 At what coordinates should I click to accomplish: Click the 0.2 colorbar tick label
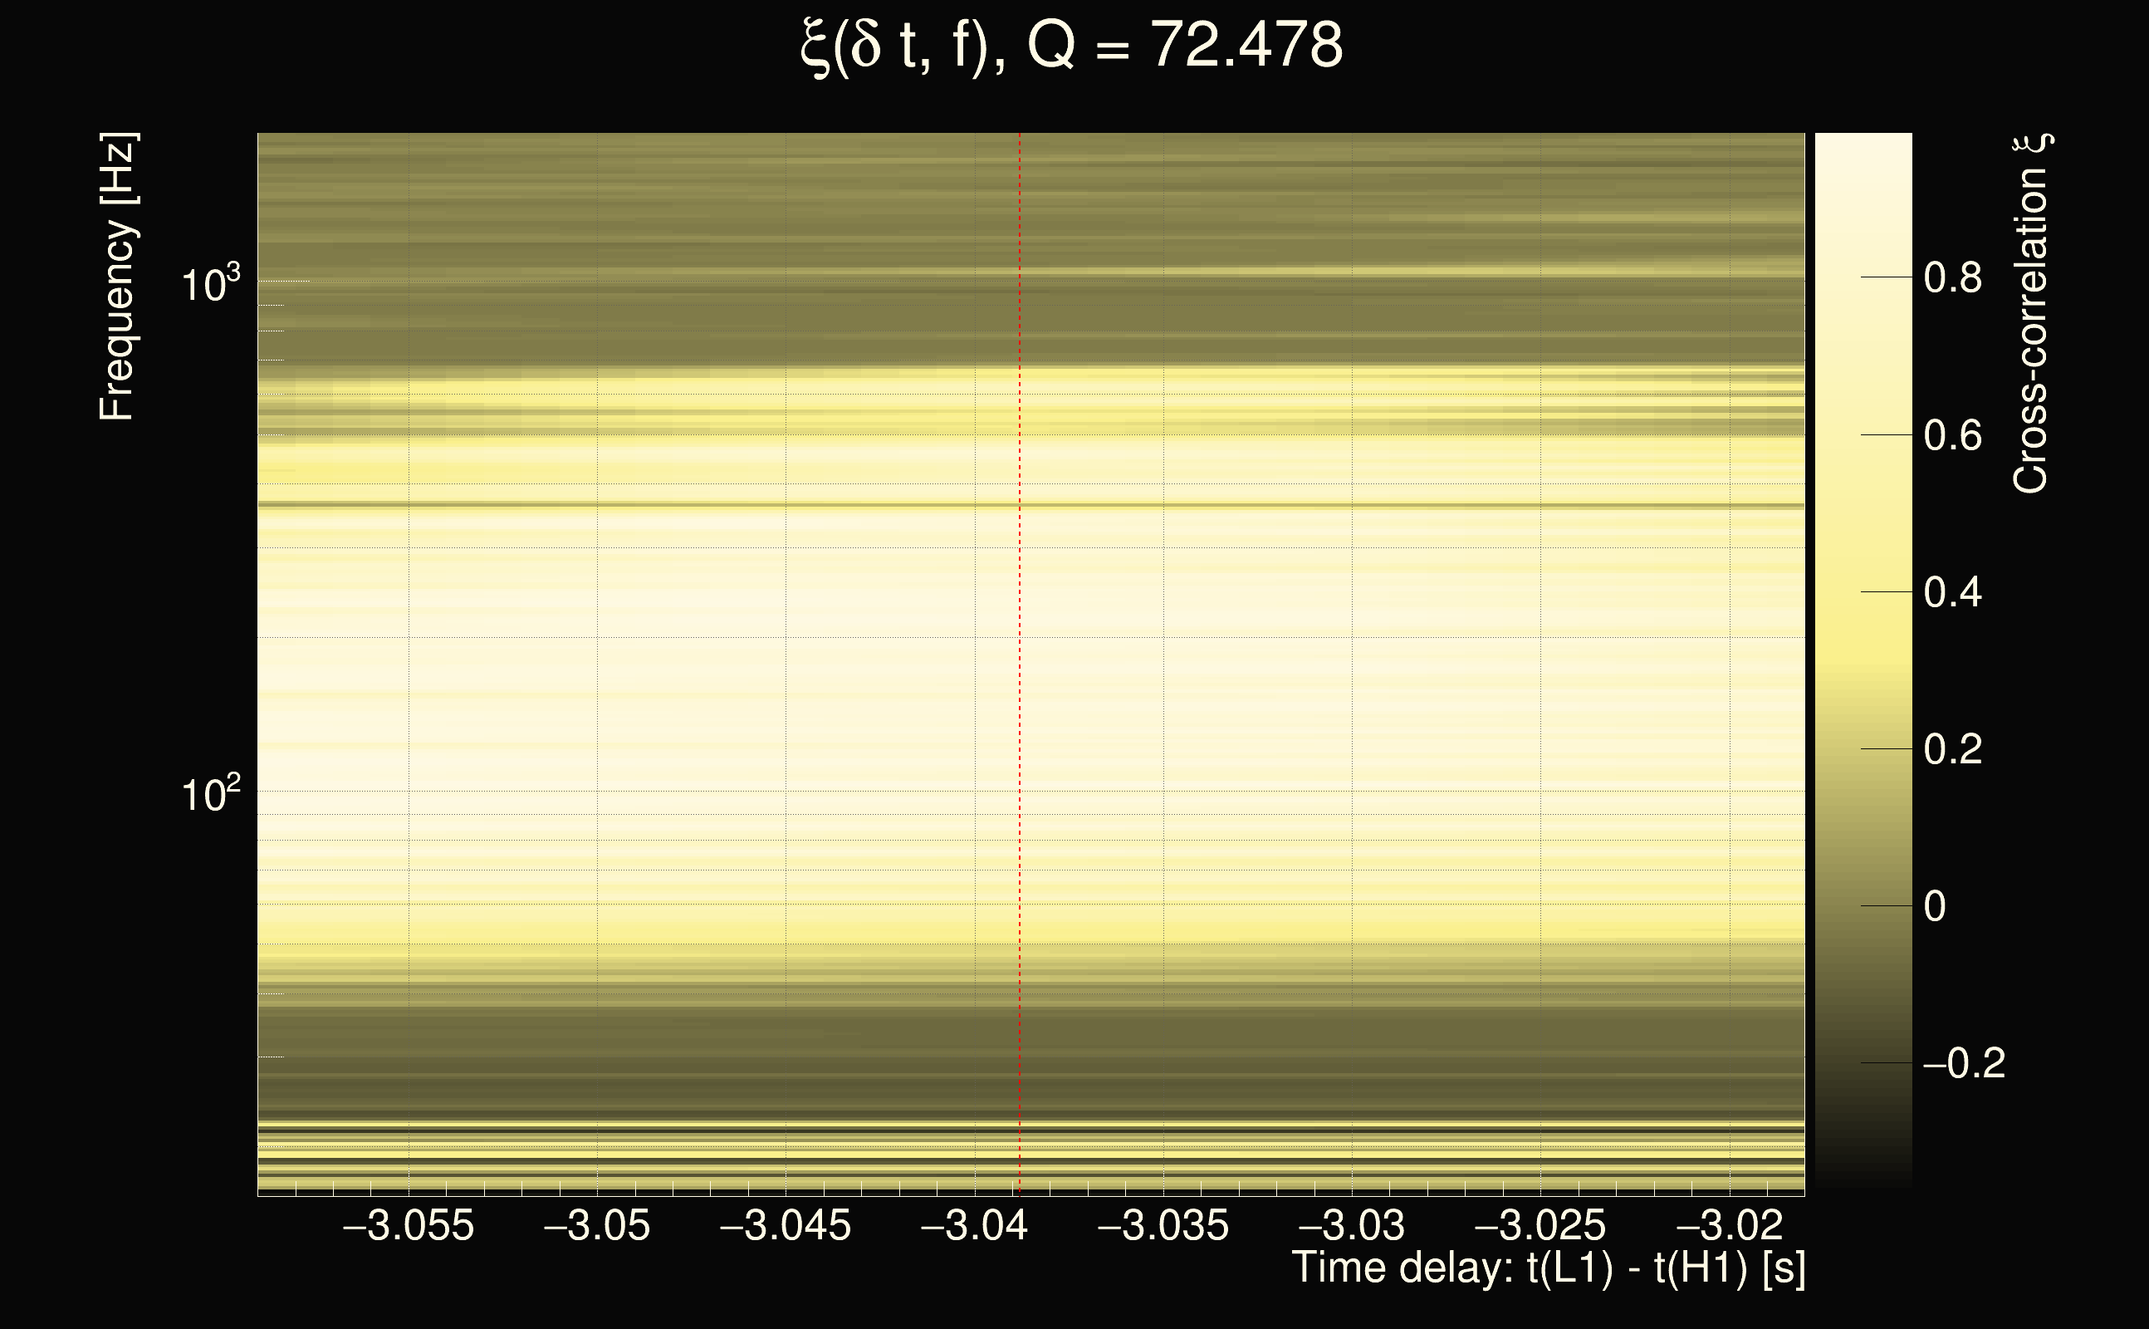pyautogui.click(x=1952, y=750)
